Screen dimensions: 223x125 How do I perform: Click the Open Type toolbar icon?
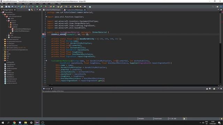(58, 7)
